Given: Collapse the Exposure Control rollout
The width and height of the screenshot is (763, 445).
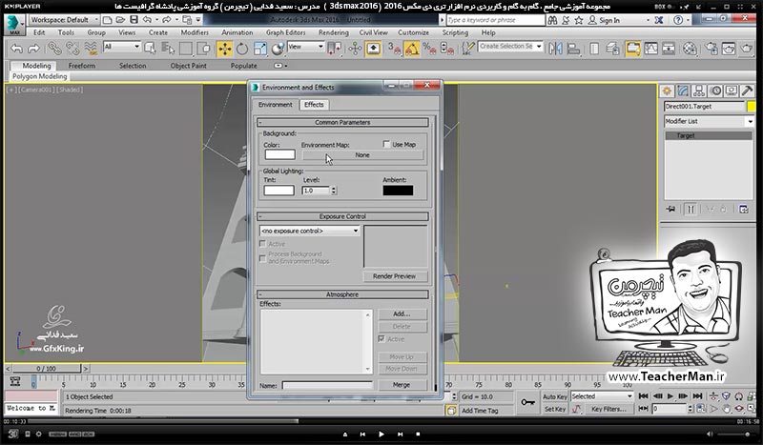Looking at the screenshot, I should pyautogui.click(x=342, y=216).
